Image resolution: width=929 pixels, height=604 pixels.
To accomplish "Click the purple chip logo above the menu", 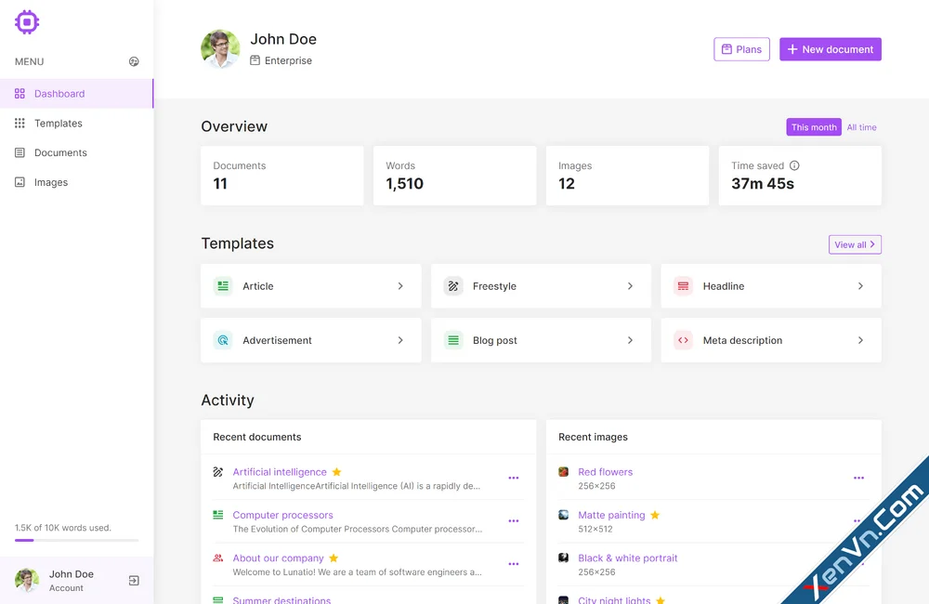I will [27, 21].
